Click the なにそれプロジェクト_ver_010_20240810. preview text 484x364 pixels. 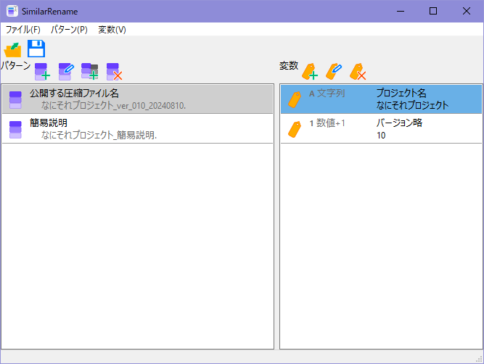(x=113, y=105)
